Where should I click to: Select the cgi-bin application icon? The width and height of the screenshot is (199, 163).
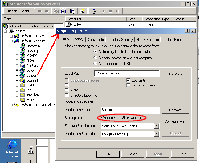coord(23,70)
